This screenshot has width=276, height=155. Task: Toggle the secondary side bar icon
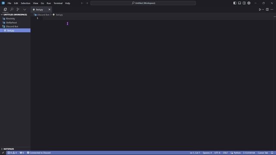coord(244,3)
